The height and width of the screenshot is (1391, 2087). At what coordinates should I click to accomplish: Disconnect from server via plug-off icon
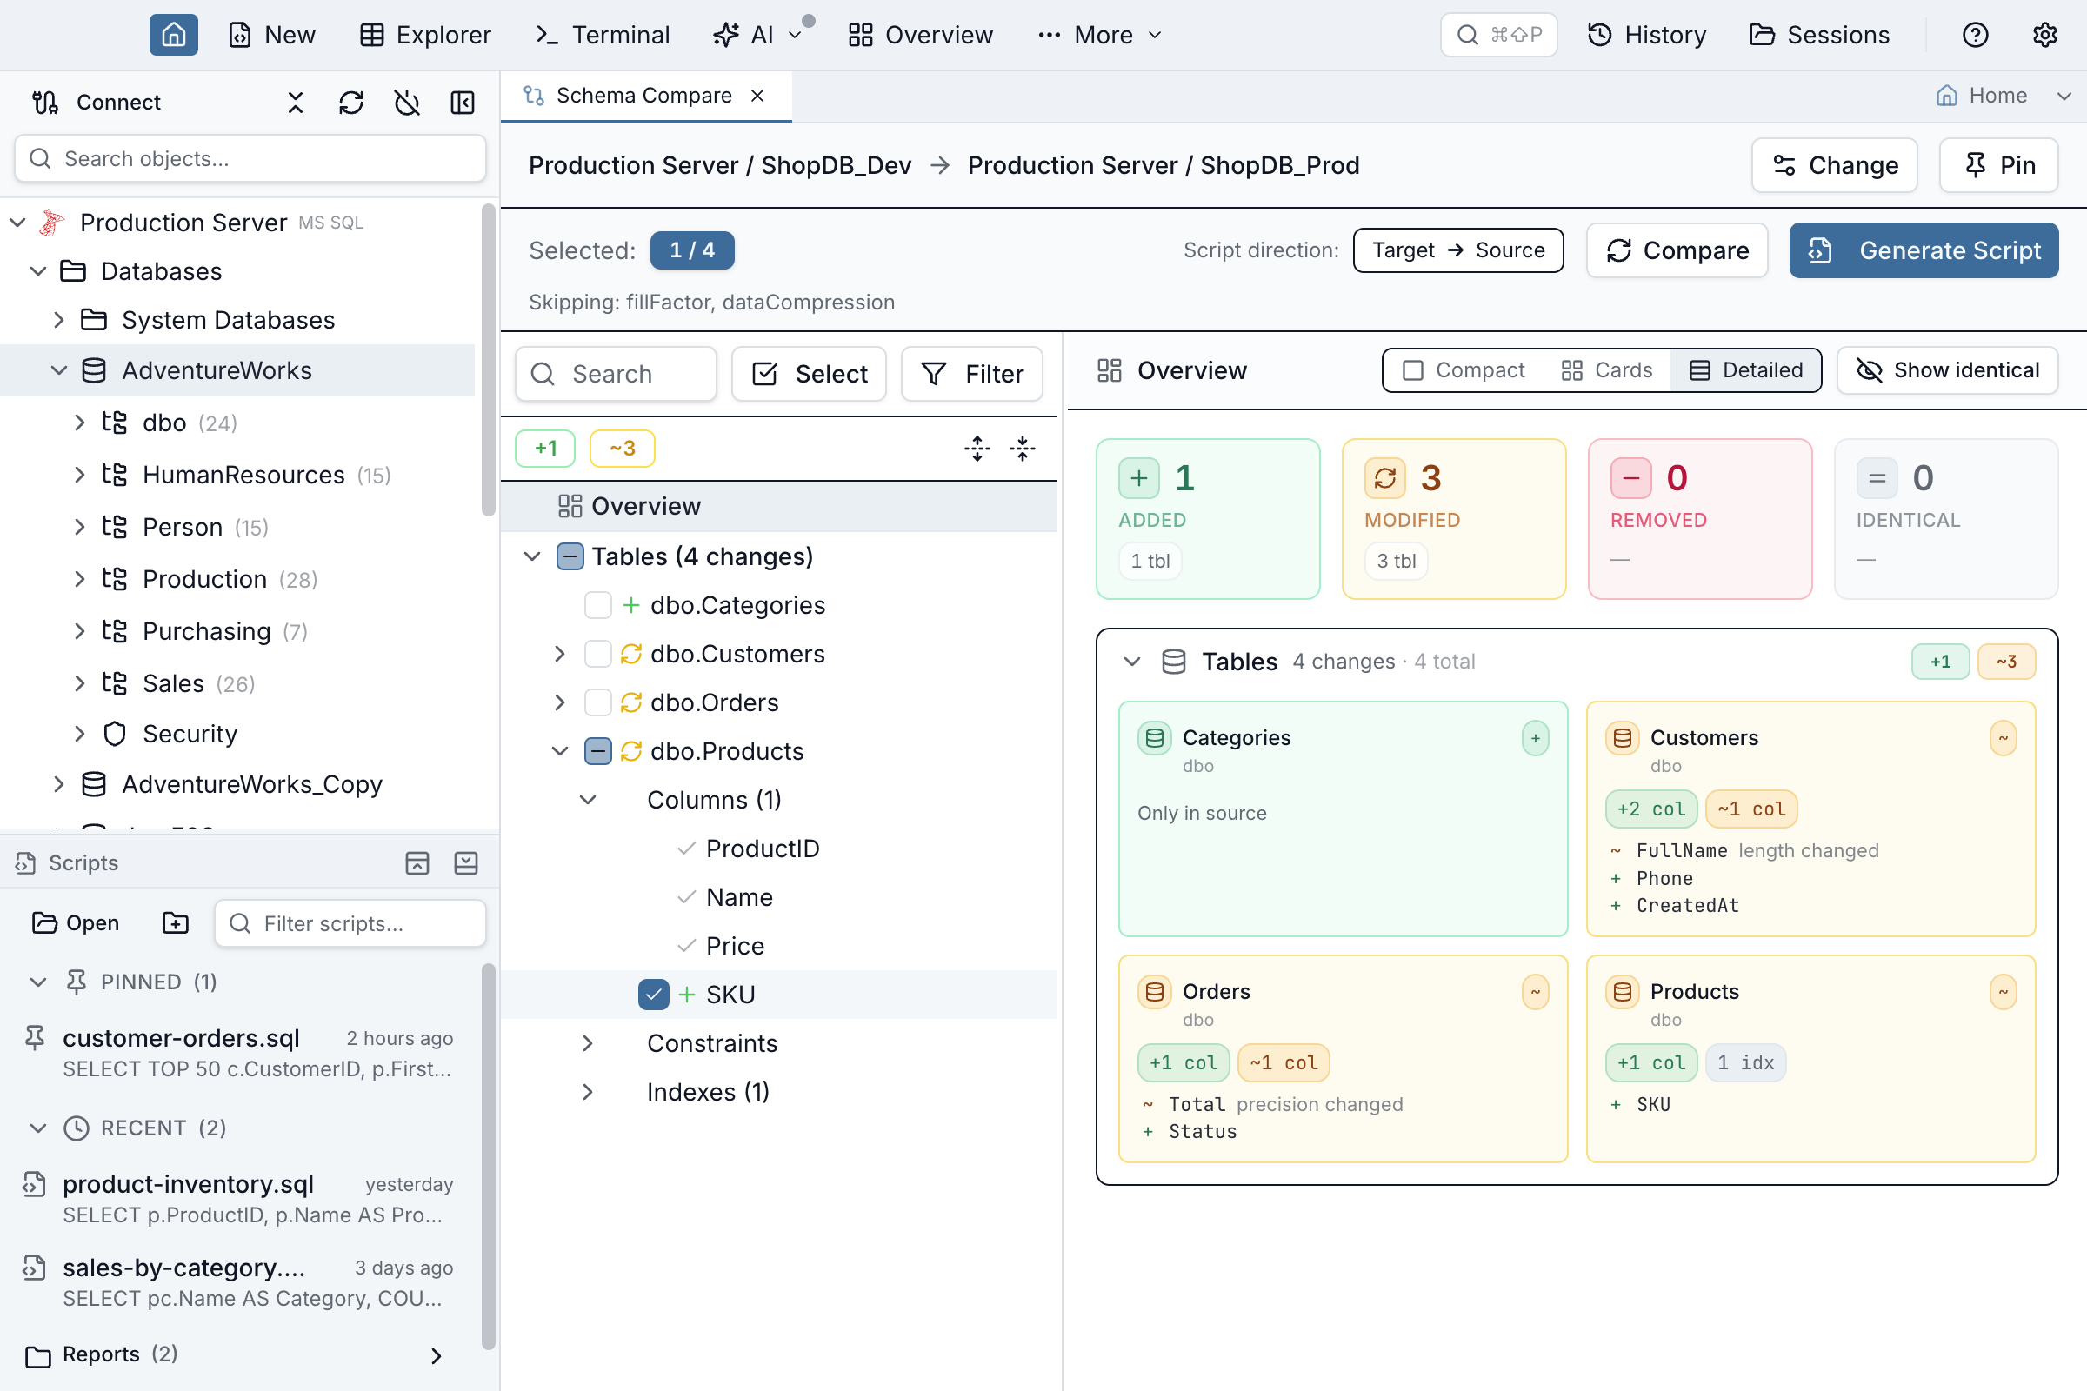[x=407, y=103]
